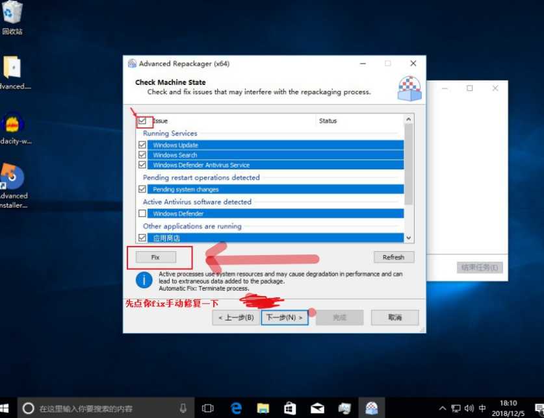Click the Issue column header
544x418 pixels.
pyautogui.click(x=233, y=121)
